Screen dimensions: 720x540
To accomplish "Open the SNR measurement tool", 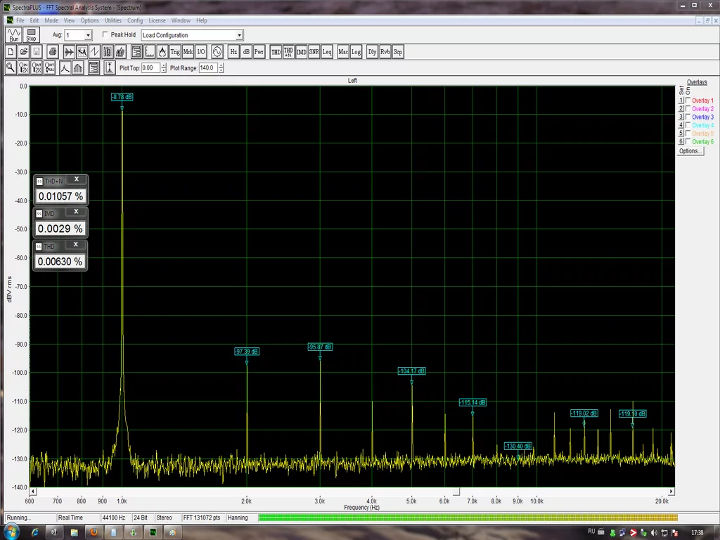I will click(314, 52).
